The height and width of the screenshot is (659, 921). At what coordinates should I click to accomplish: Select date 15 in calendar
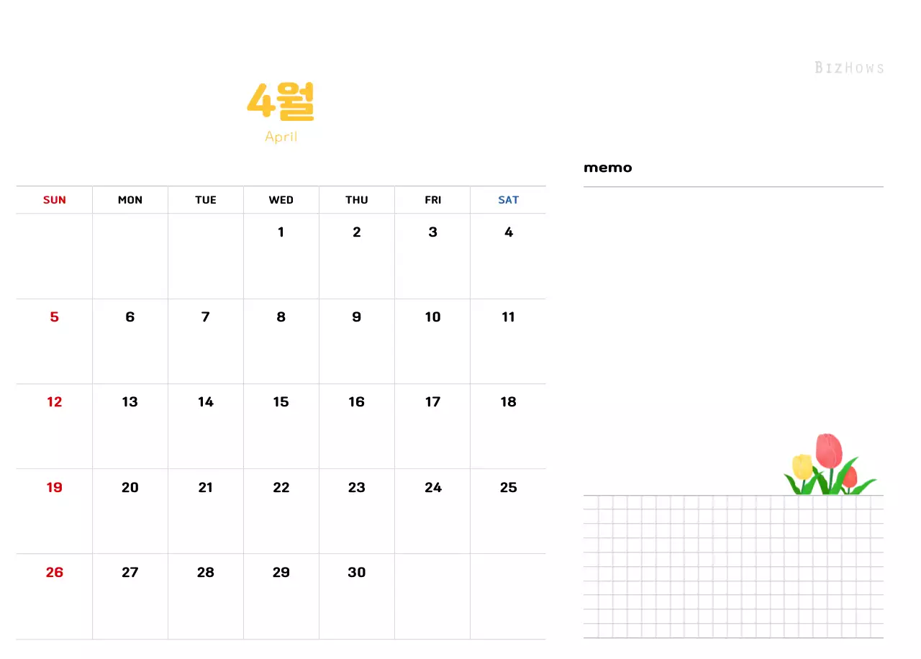tap(281, 402)
